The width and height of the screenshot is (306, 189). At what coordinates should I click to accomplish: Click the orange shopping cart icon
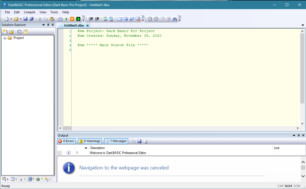coord(72,19)
